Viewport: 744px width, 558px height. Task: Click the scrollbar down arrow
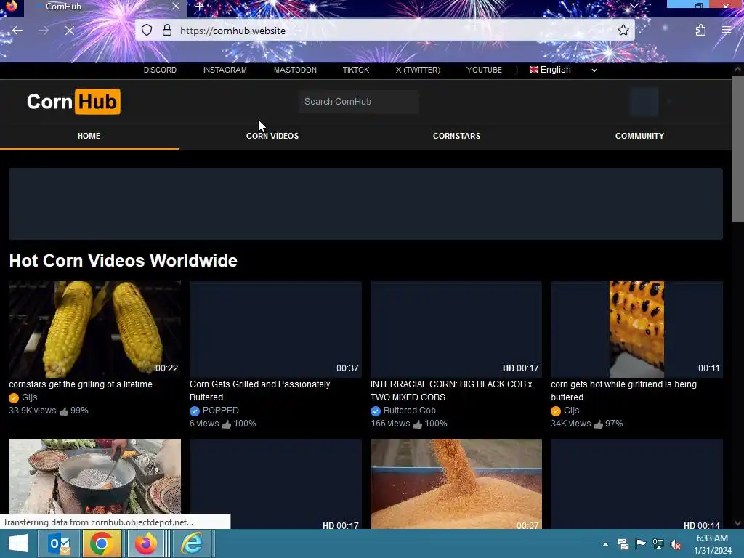tap(737, 523)
